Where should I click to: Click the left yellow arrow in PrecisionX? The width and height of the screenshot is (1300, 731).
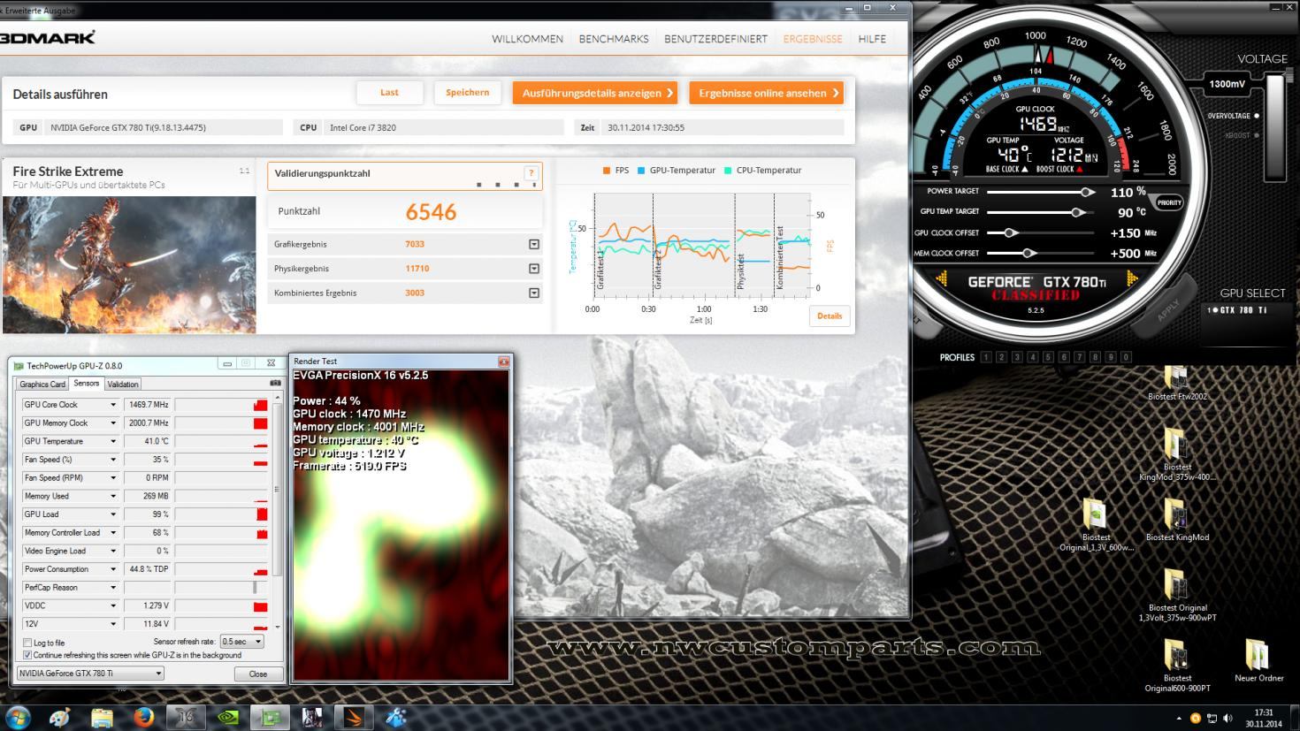(943, 280)
